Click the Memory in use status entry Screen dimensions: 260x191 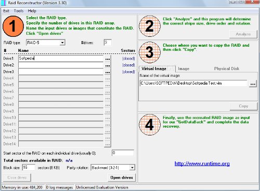[22, 187]
